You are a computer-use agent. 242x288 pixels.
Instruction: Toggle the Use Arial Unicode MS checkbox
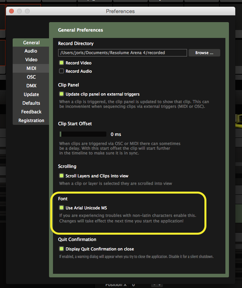click(x=61, y=207)
